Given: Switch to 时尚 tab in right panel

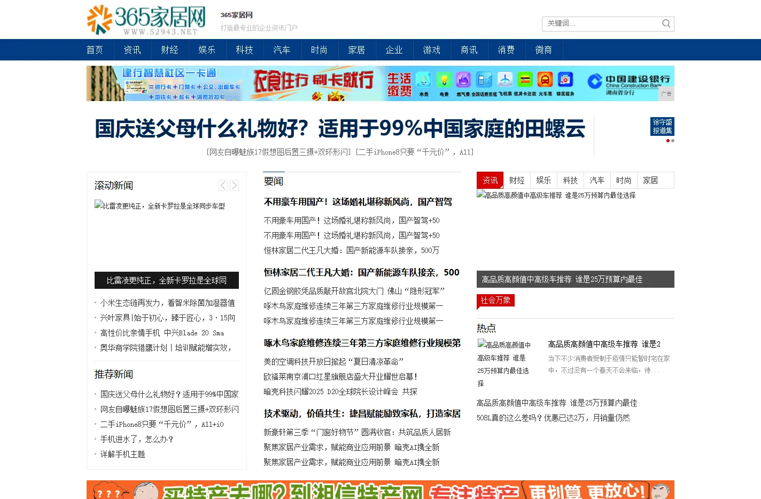Looking at the screenshot, I should pyautogui.click(x=624, y=180).
